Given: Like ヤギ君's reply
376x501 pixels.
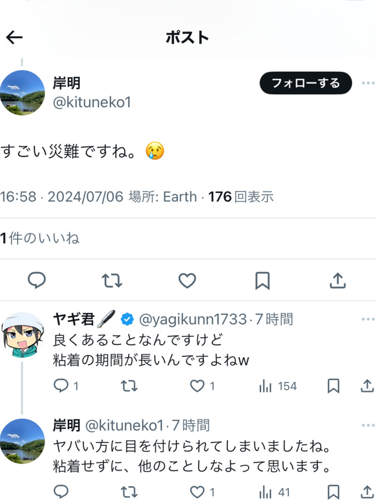Looking at the screenshot, I should 197,386.
